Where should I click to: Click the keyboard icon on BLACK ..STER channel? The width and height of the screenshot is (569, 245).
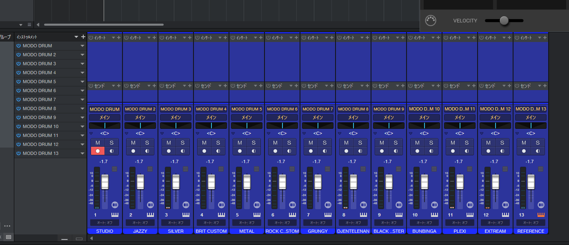399,215
